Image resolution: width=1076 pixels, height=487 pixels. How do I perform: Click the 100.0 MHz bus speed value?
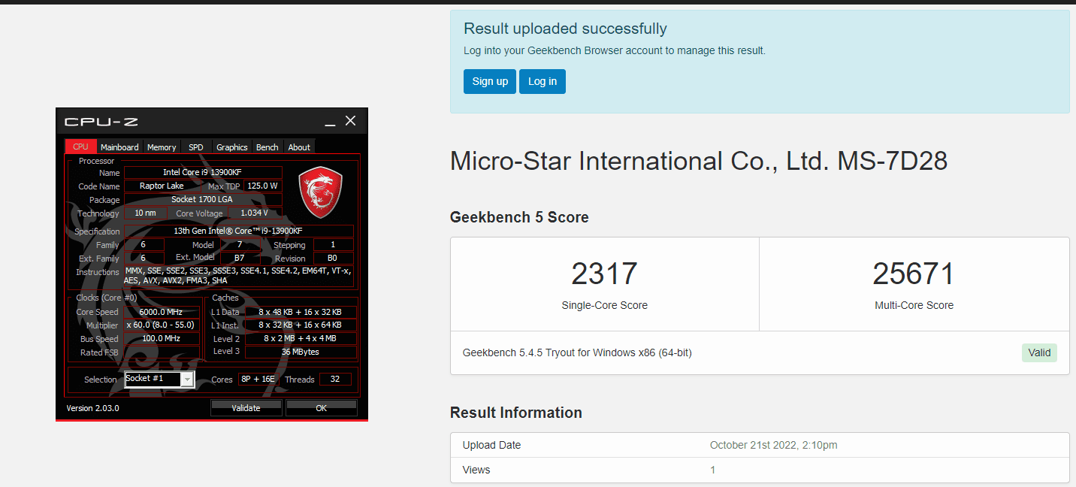pos(161,338)
